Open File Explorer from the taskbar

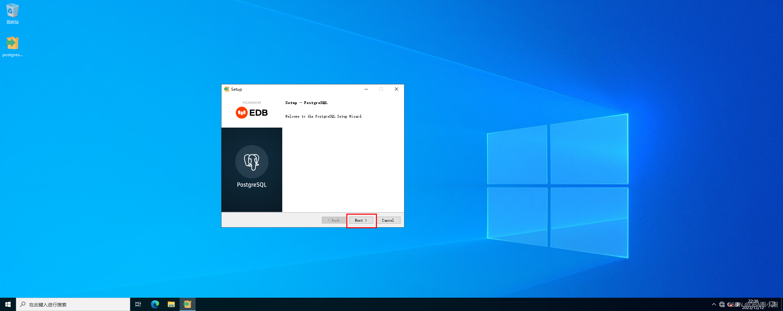coord(171,304)
